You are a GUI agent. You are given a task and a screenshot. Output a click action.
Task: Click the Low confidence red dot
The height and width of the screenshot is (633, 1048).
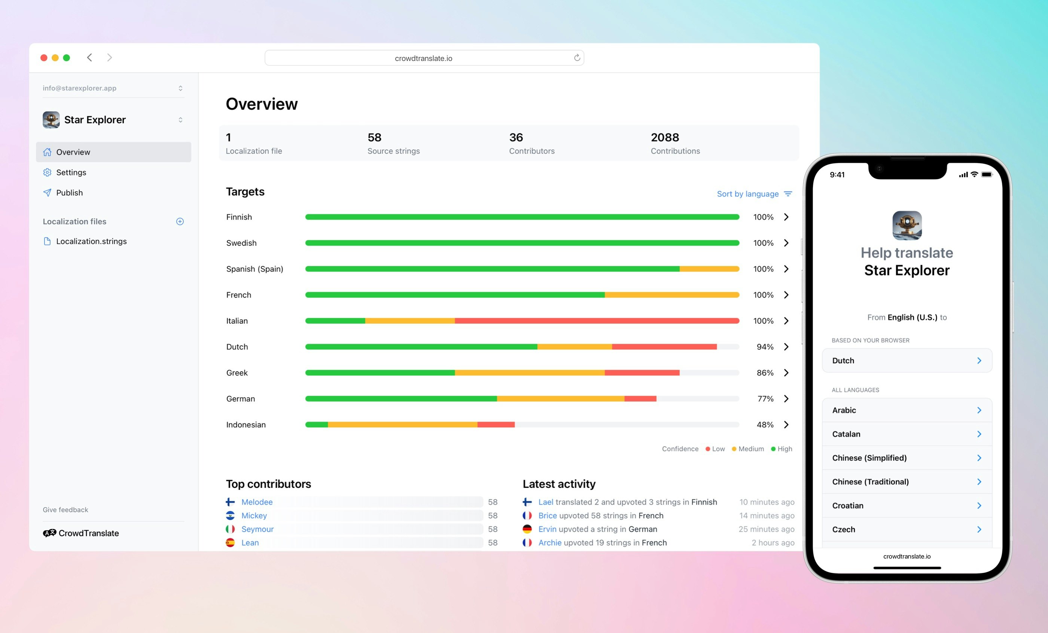pyautogui.click(x=708, y=449)
